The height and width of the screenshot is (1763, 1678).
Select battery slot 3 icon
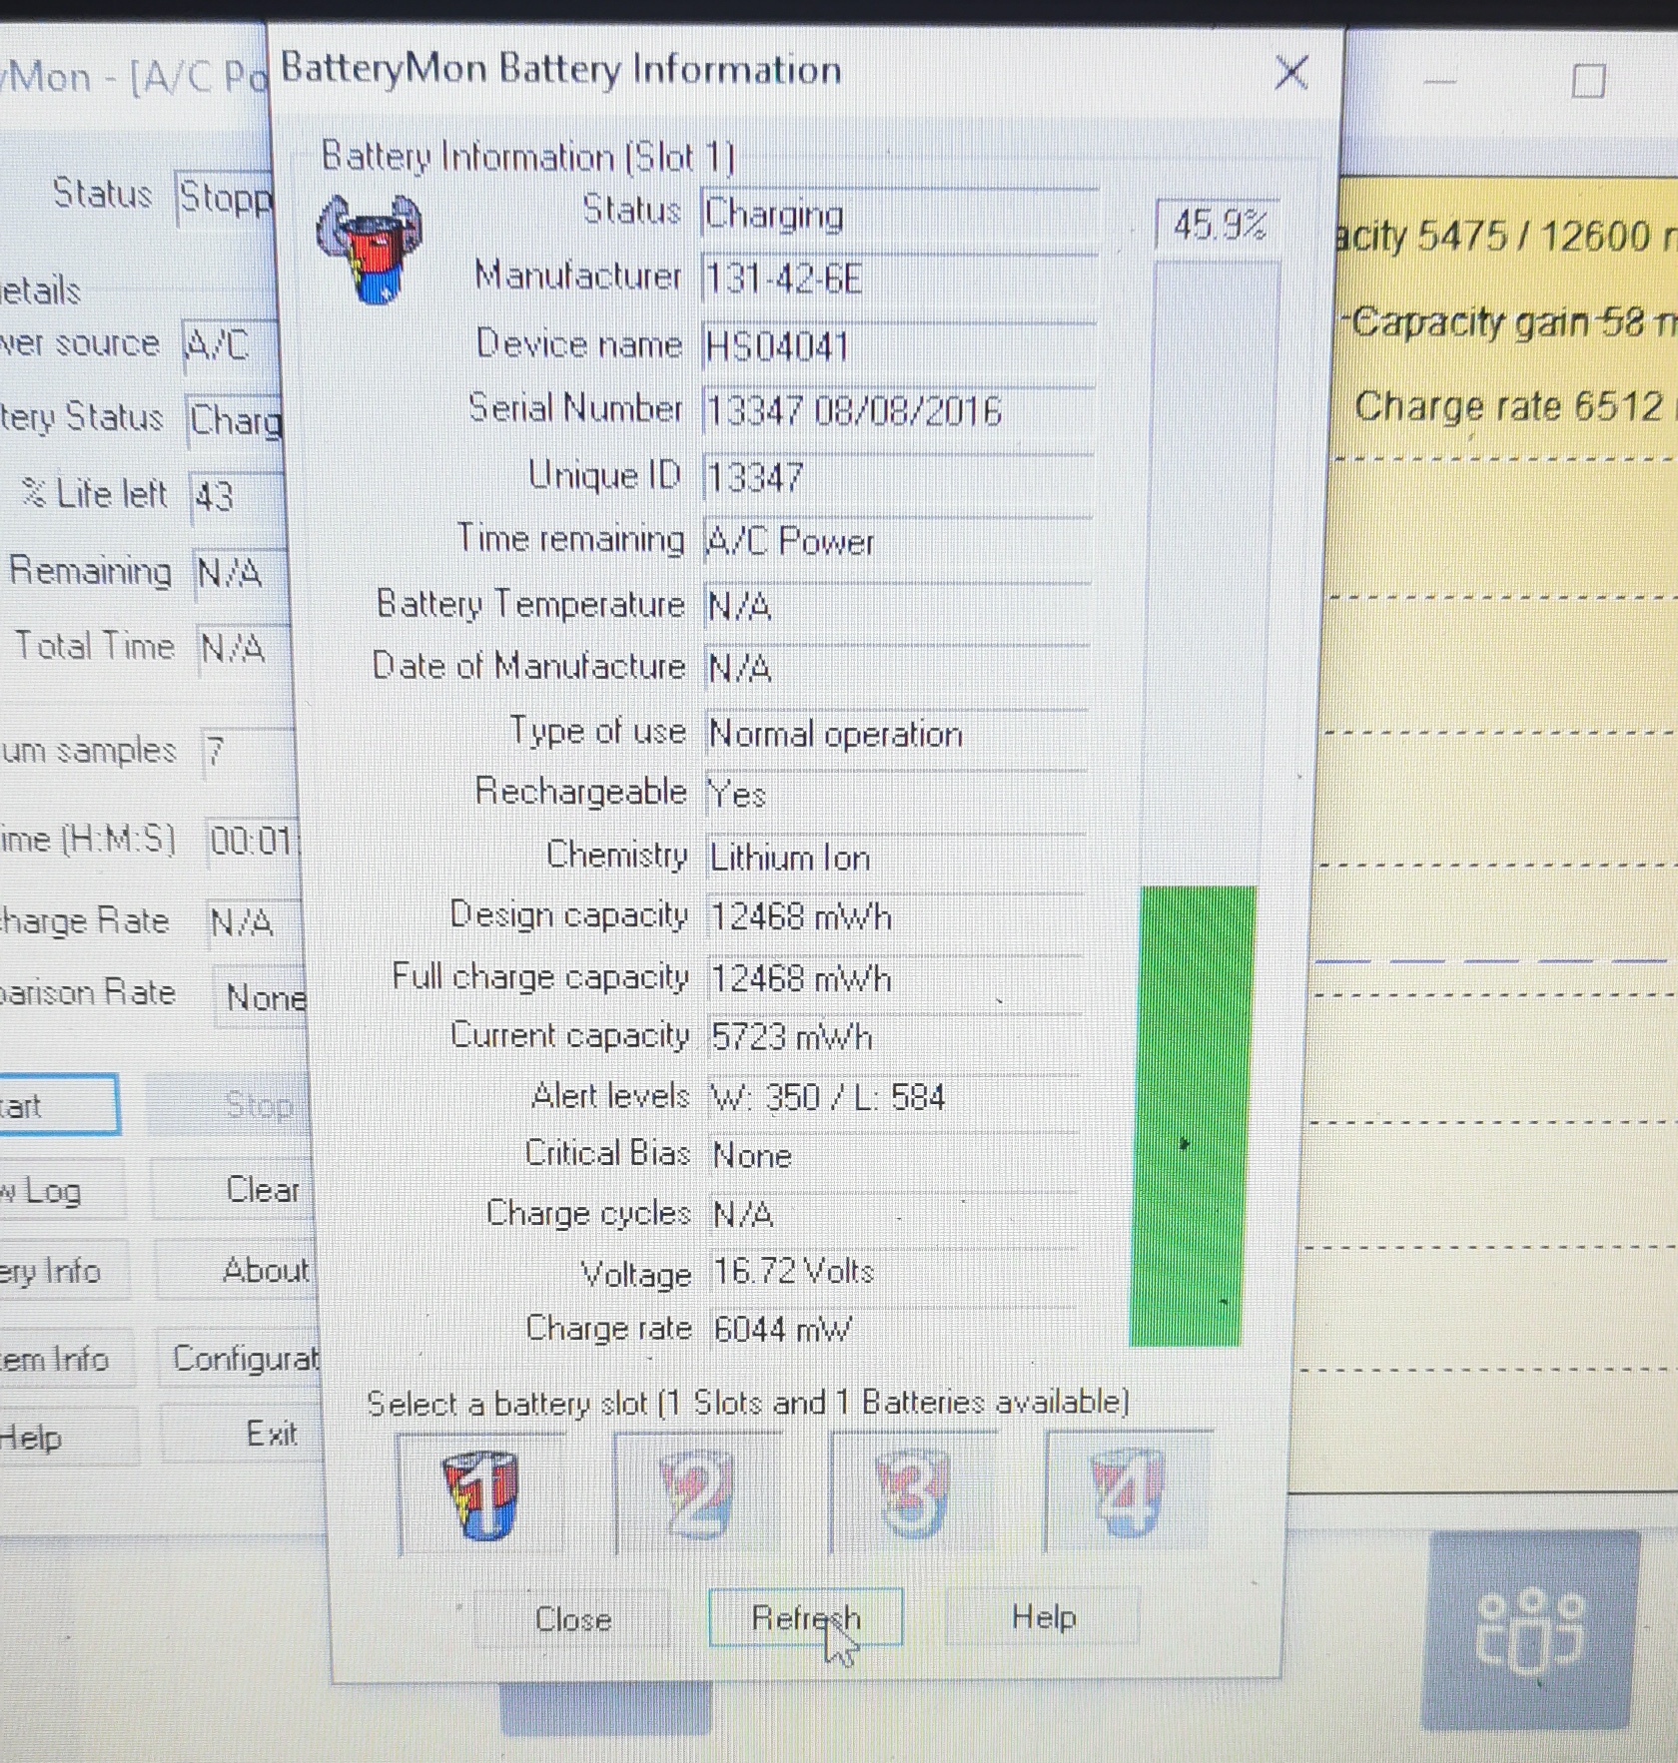point(912,1492)
